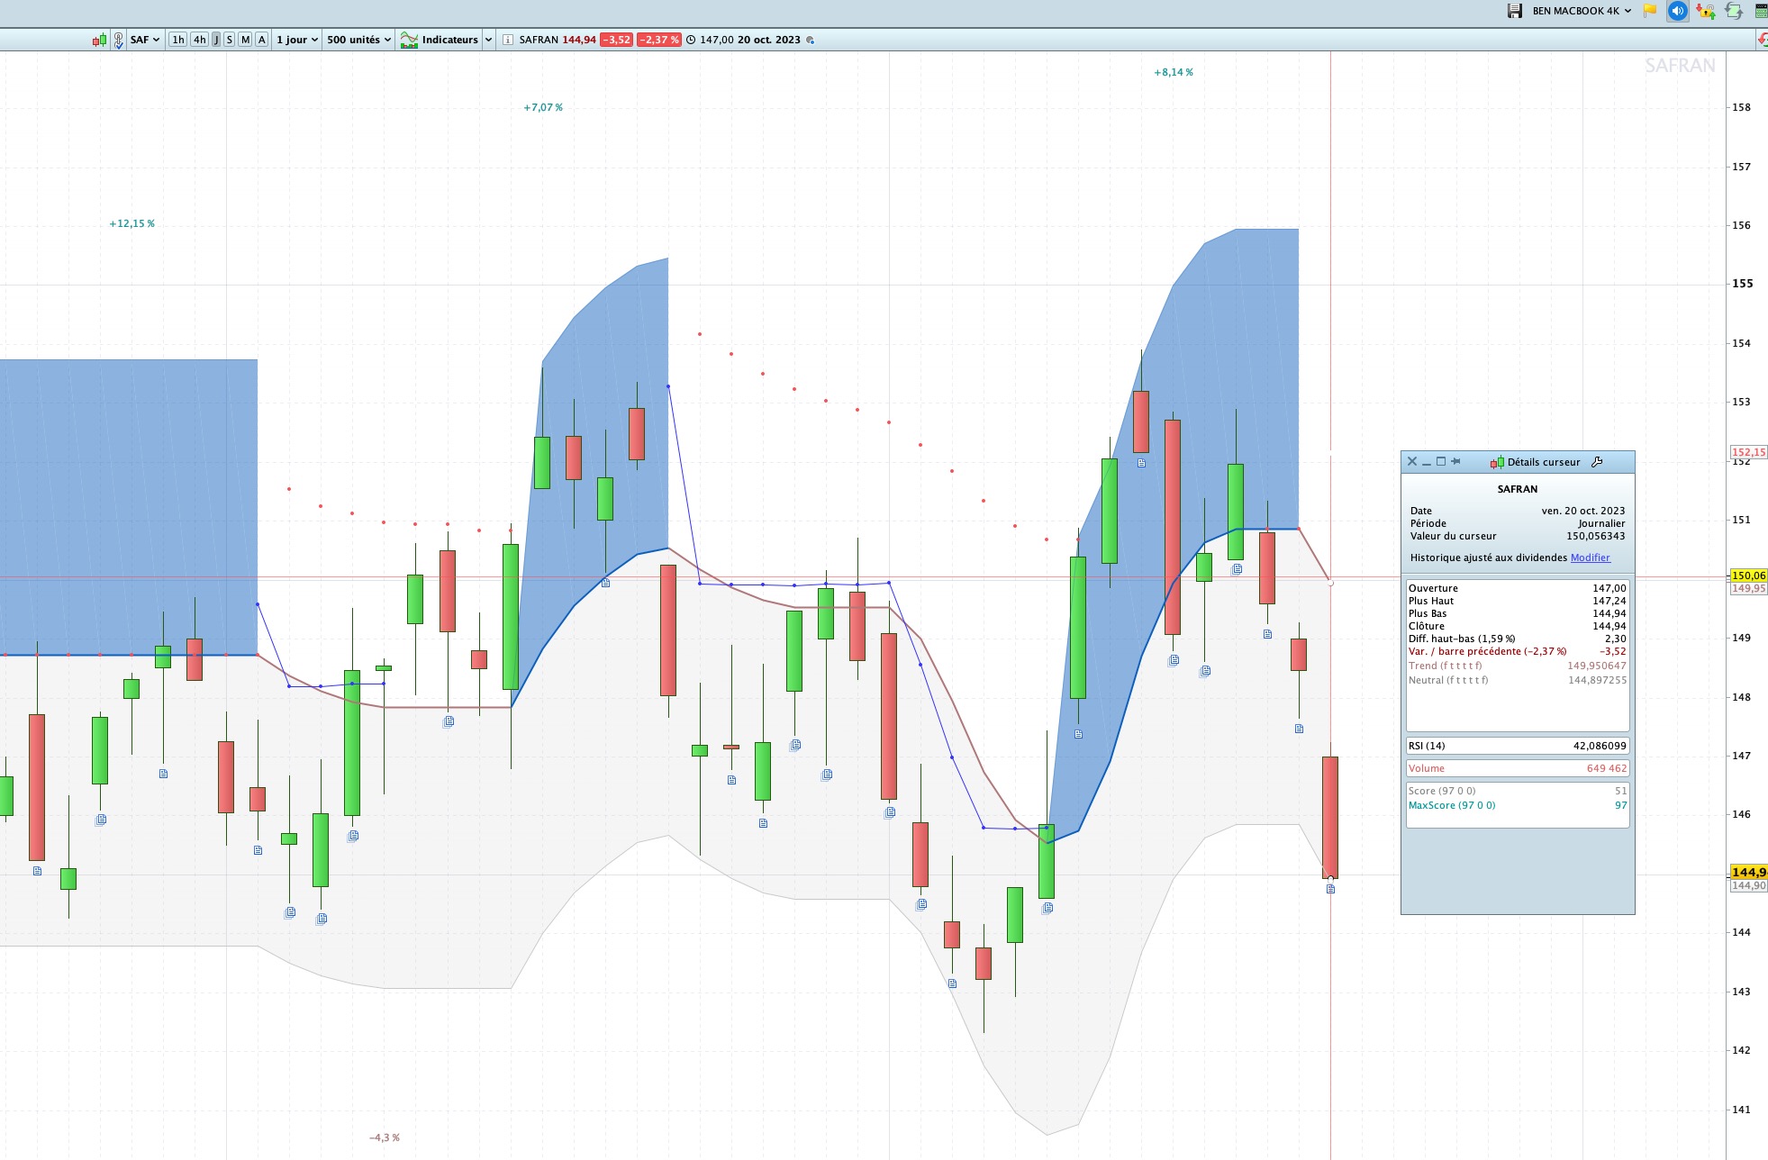Open the 500 unités dropdown
1768x1160 pixels.
(x=358, y=40)
